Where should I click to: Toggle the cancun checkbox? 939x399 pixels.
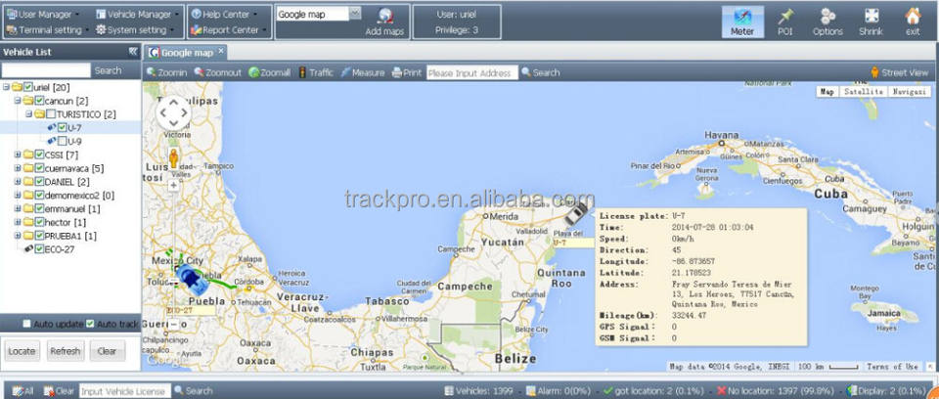[x=39, y=101]
